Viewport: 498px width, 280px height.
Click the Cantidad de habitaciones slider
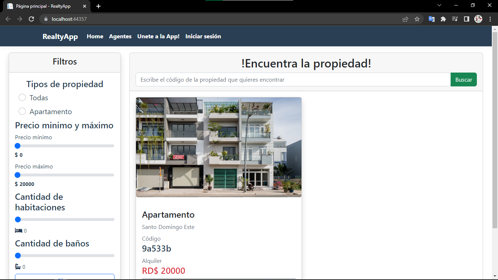(x=65, y=219)
